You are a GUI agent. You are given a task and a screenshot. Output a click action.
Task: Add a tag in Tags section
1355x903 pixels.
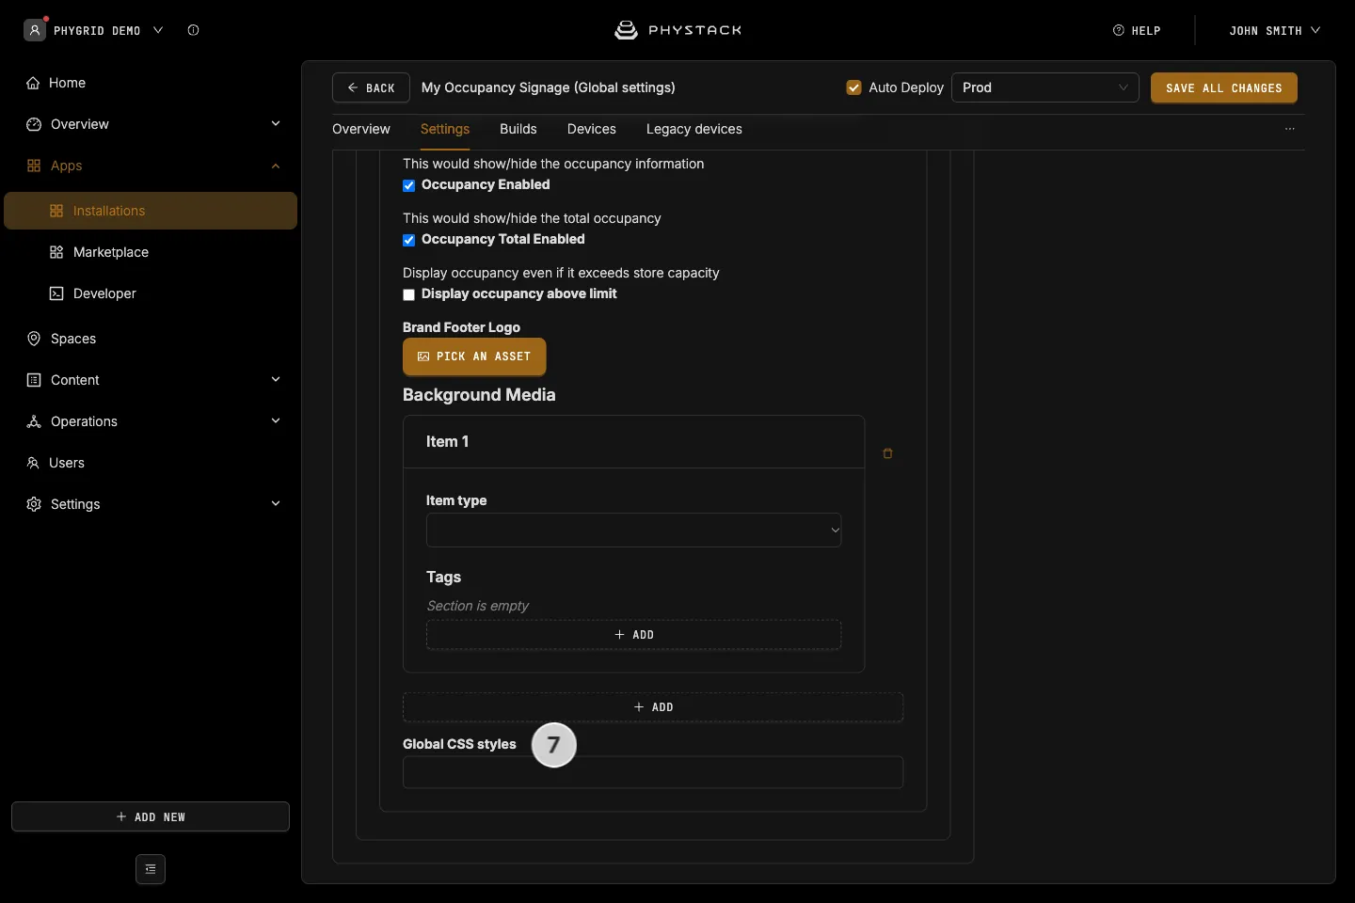[634, 635]
